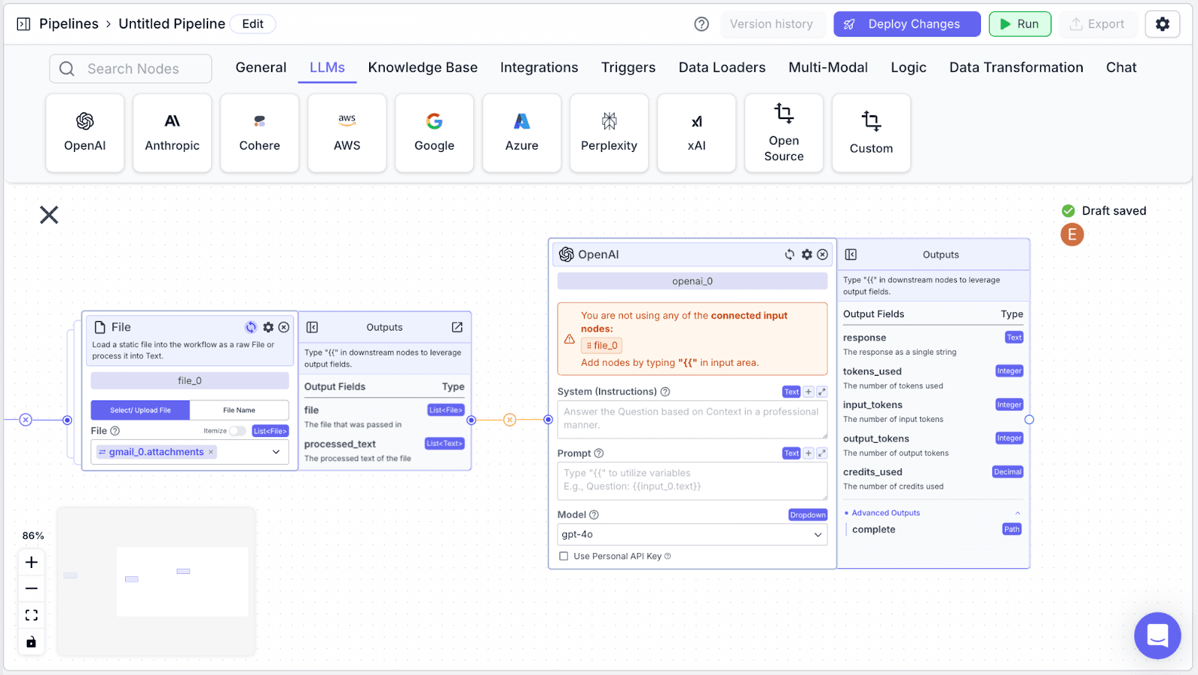Switch to the Data Loaders tab

pos(722,67)
